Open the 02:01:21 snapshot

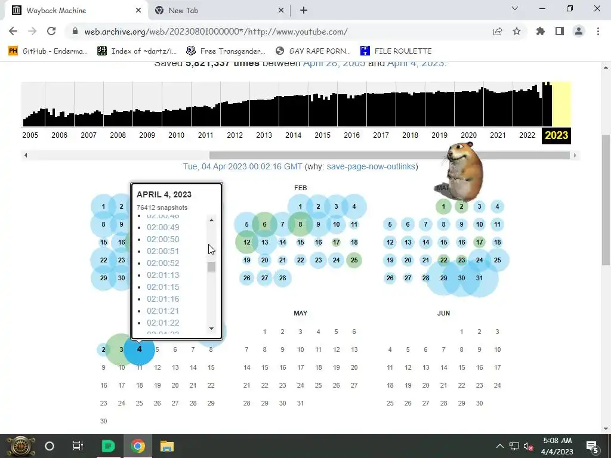pyautogui.click(x=163, y=311)
